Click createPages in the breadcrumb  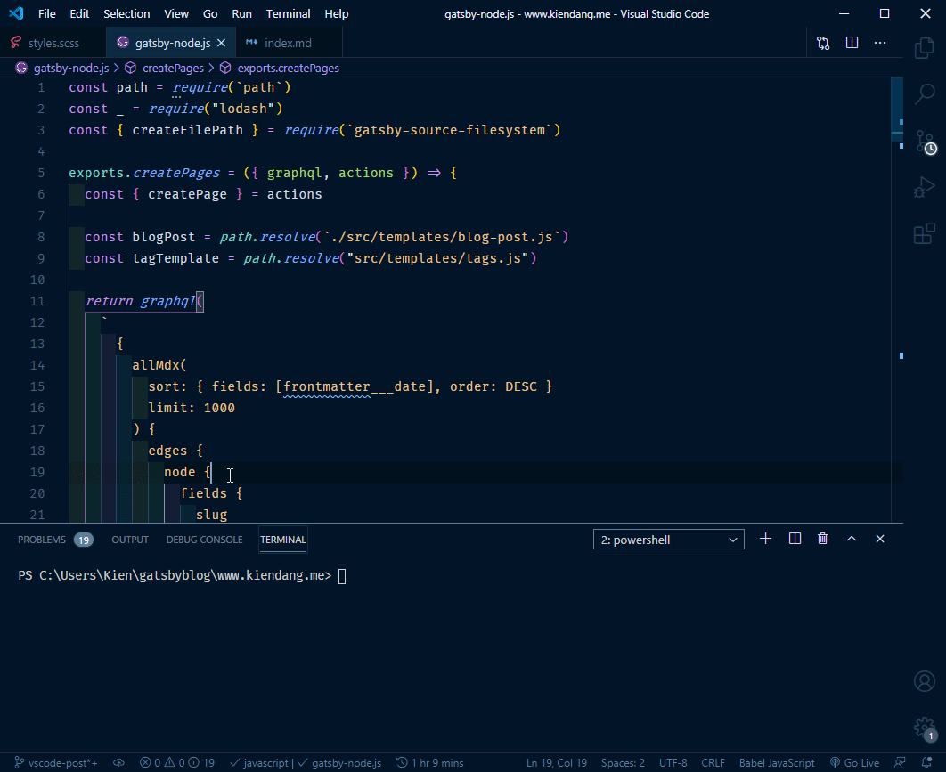173,69
